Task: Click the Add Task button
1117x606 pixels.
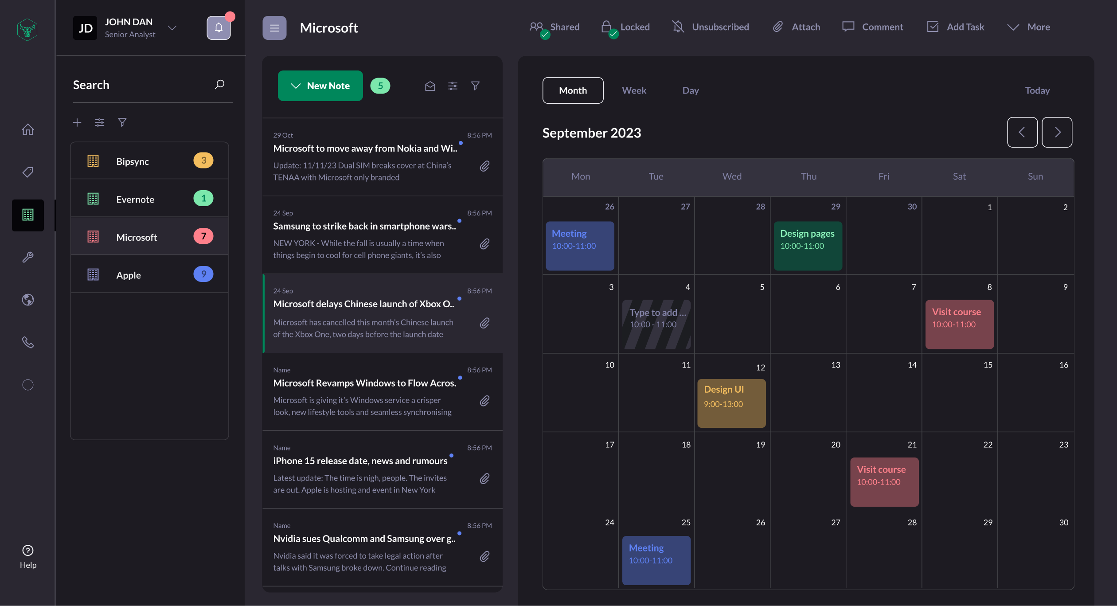Action: [x=955, y=27]
